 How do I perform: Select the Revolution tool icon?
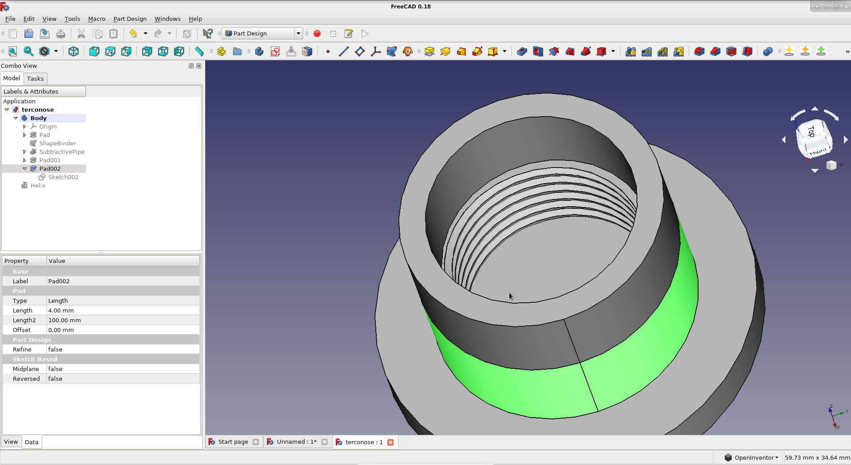coord(445,51)
